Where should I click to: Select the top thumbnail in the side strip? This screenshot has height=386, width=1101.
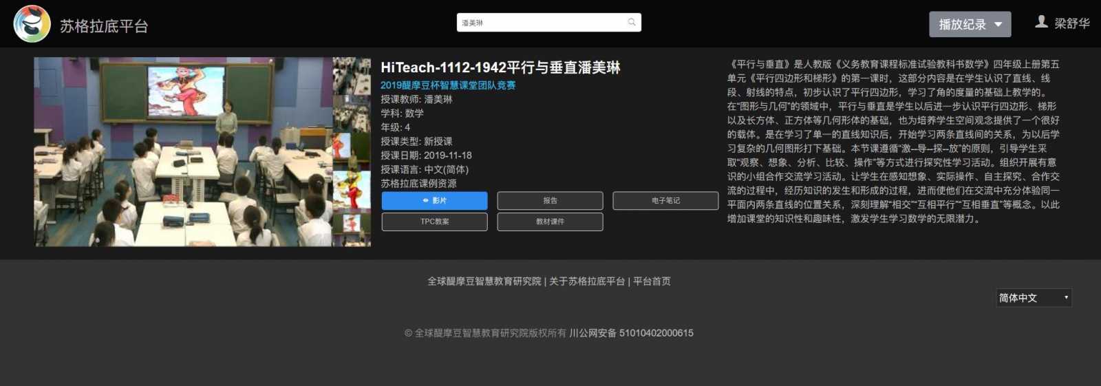352,75
